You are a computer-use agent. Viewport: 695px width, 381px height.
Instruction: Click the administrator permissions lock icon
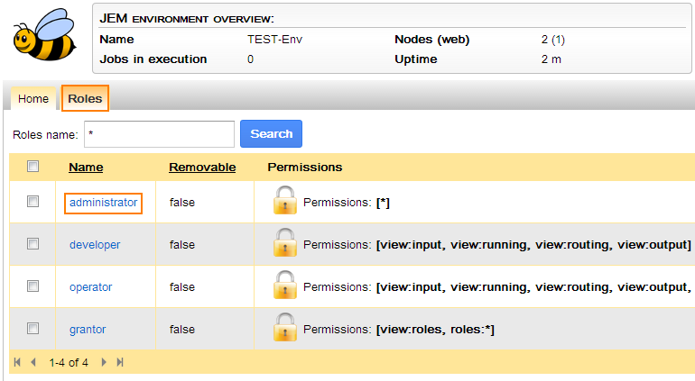coord(285,202)
